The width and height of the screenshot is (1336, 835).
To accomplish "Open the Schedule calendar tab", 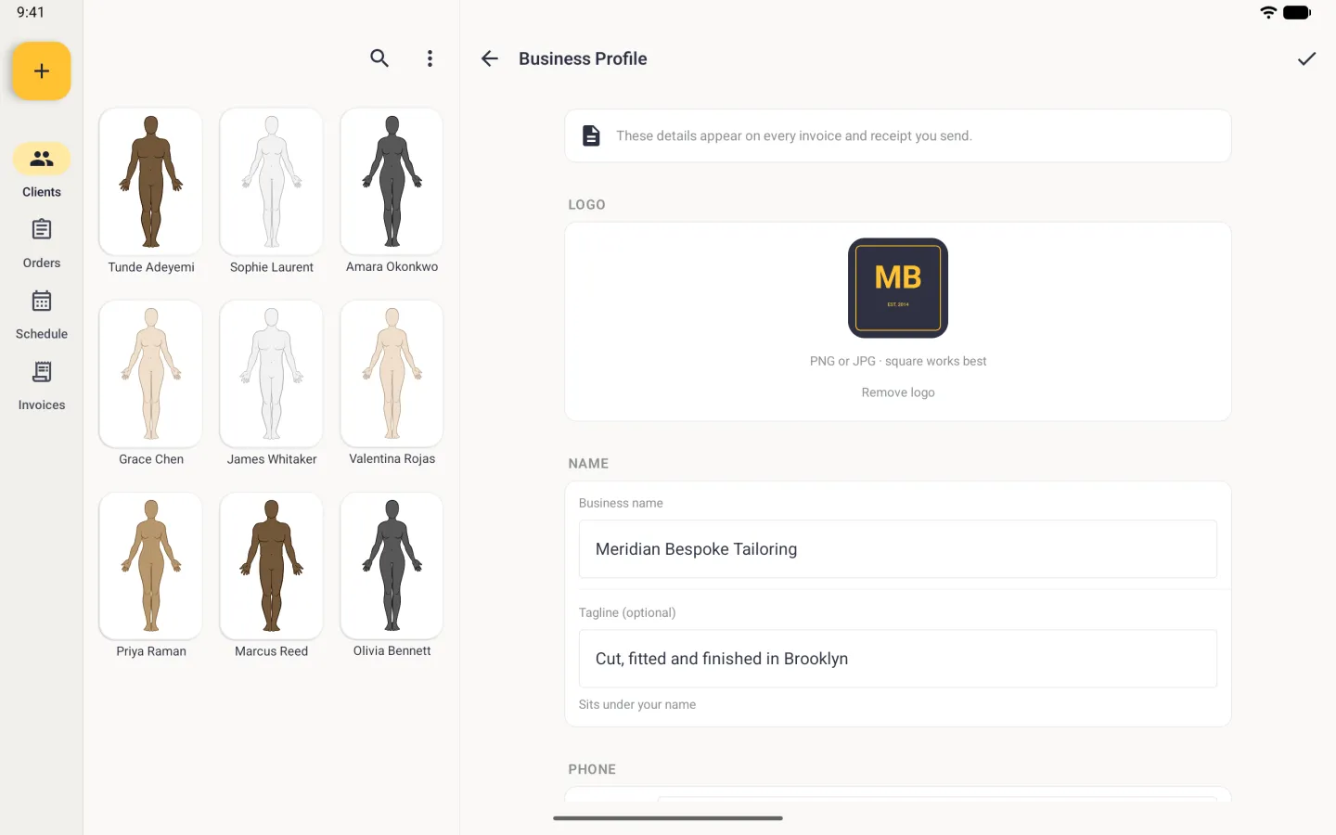I will (42, 315).
